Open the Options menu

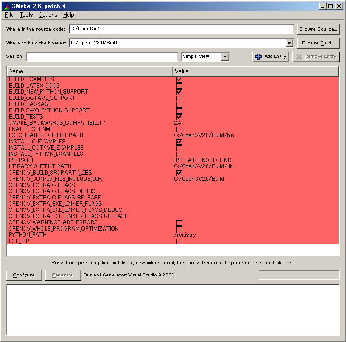pyautogui.click(x=47, y=15)
